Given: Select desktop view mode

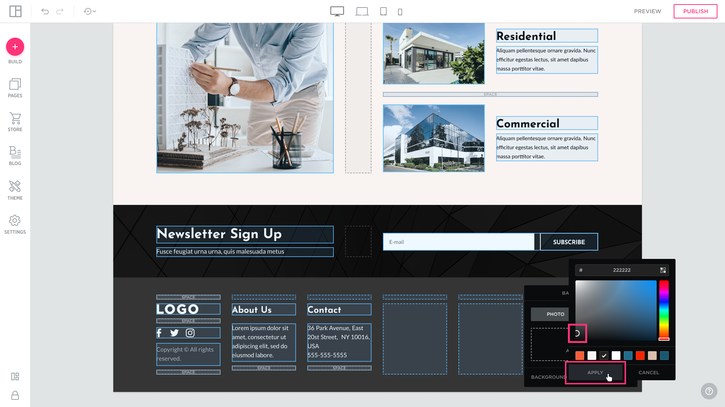Looking at the screenshot, I should point(337,11).
